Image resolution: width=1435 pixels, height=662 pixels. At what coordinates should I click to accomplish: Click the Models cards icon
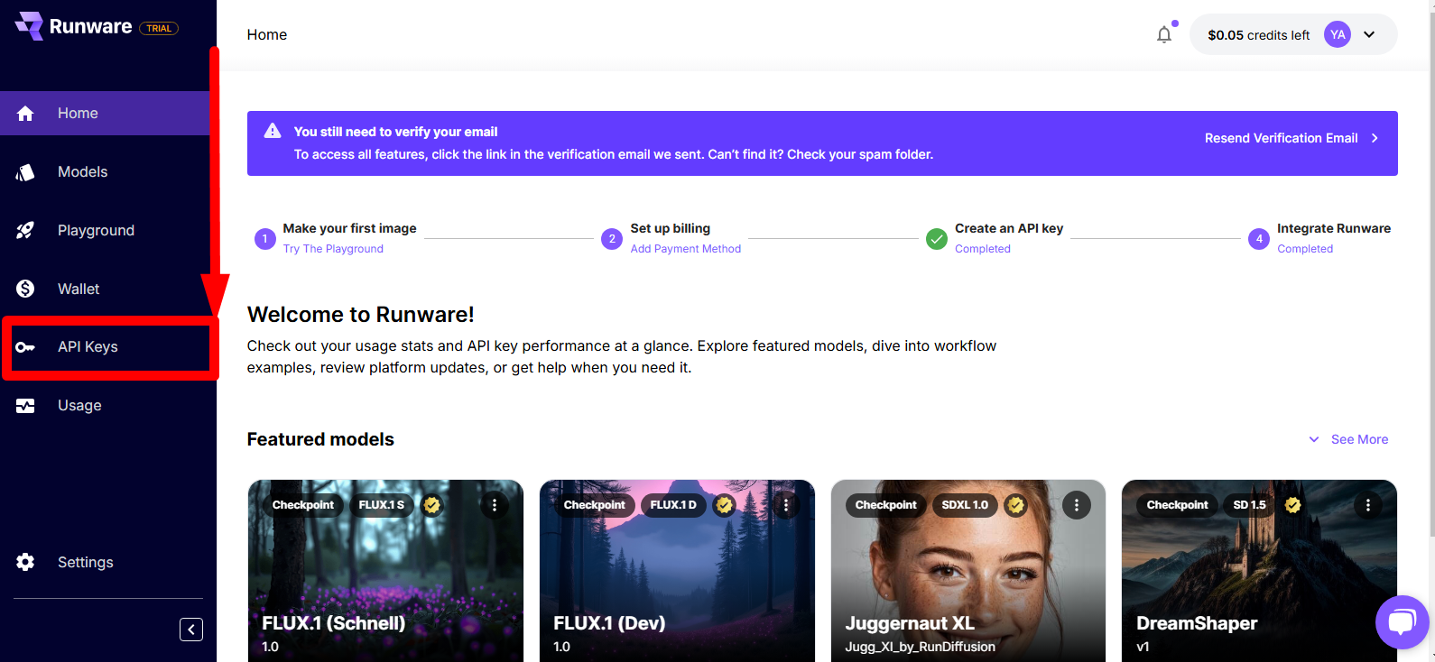tap(25, 172)
